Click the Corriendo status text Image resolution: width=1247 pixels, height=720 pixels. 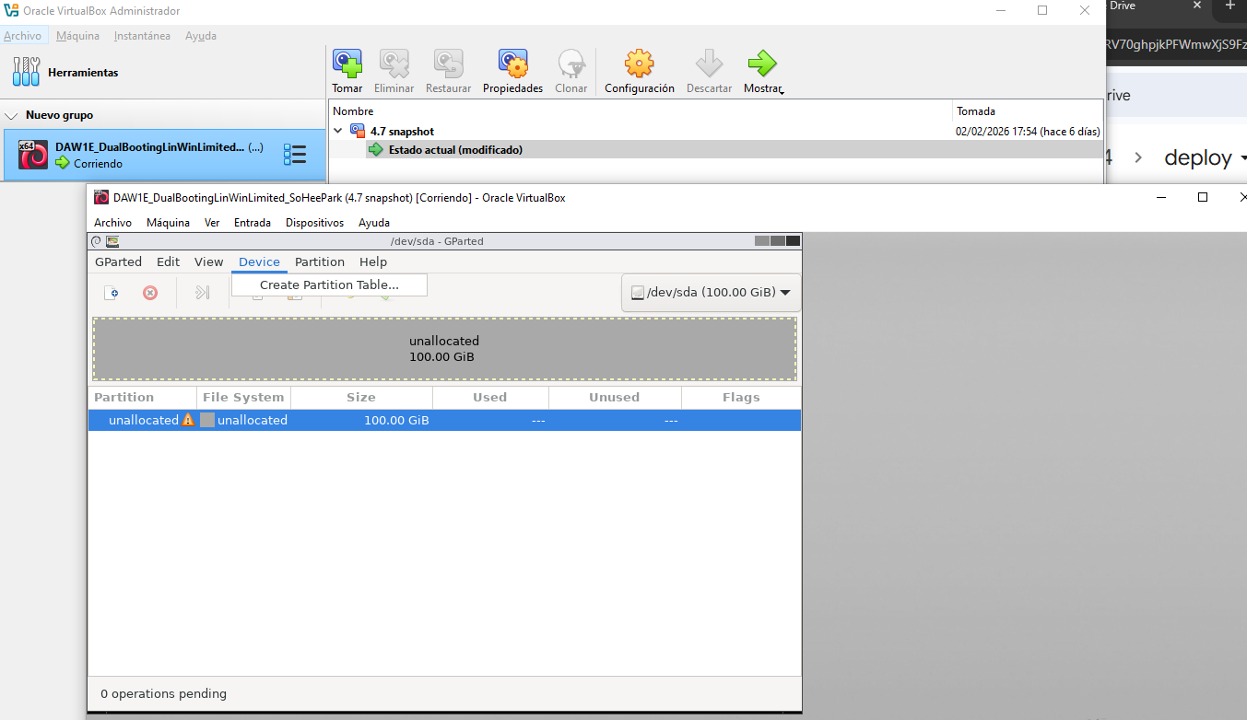pyautogui.click(x=98, y=164)
